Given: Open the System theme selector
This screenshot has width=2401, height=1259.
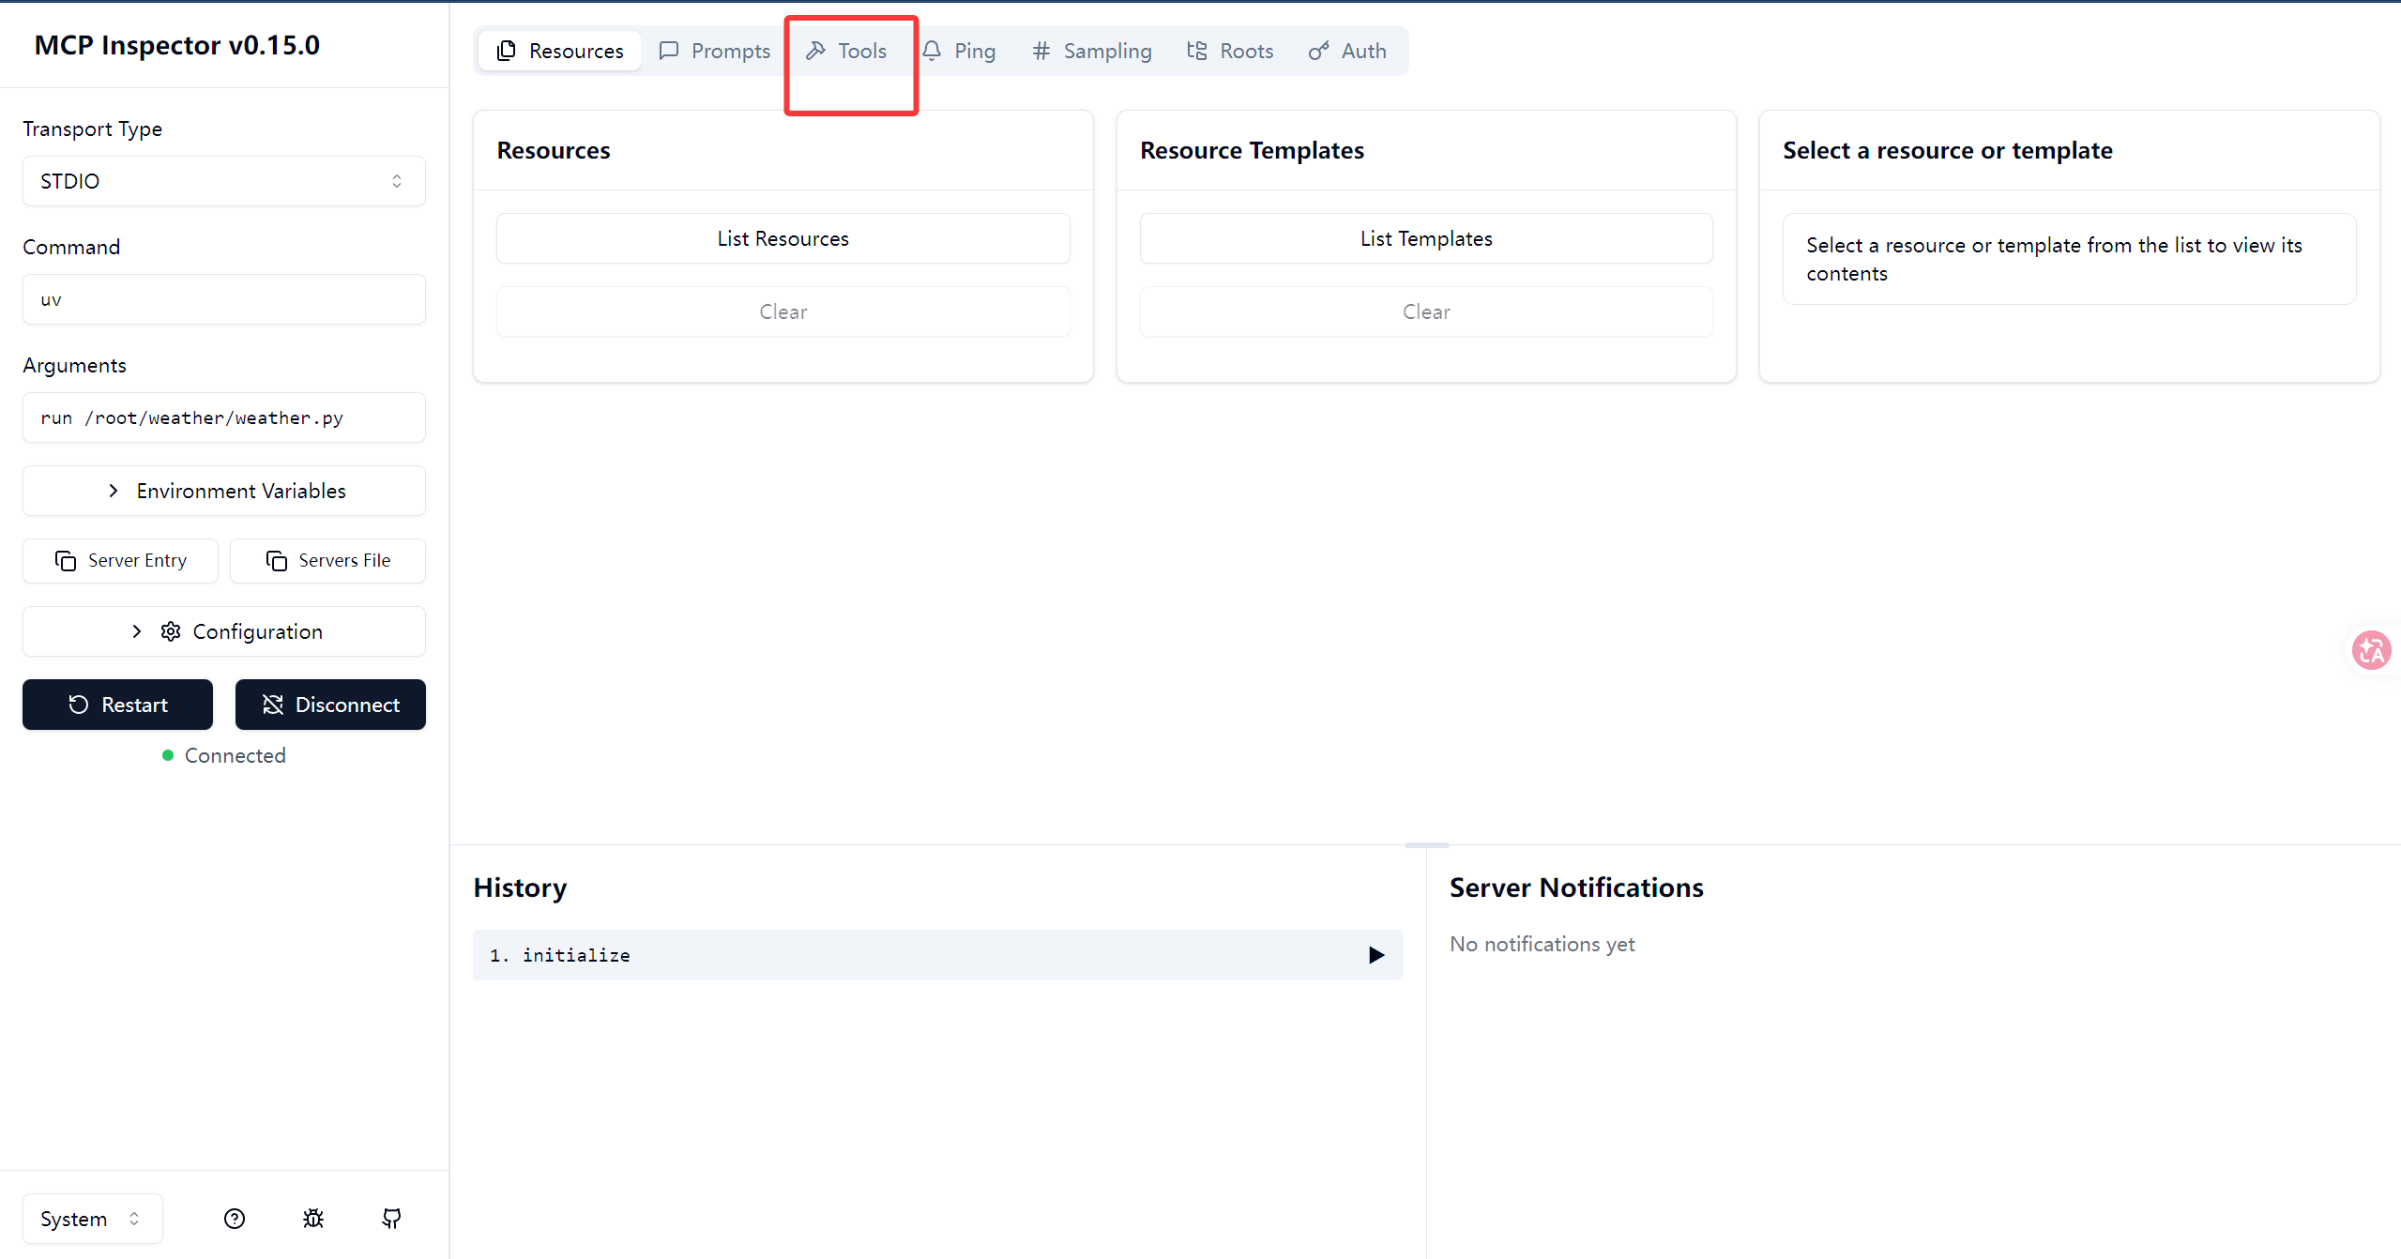Looking at the screenshot, I should point(92,1218).
